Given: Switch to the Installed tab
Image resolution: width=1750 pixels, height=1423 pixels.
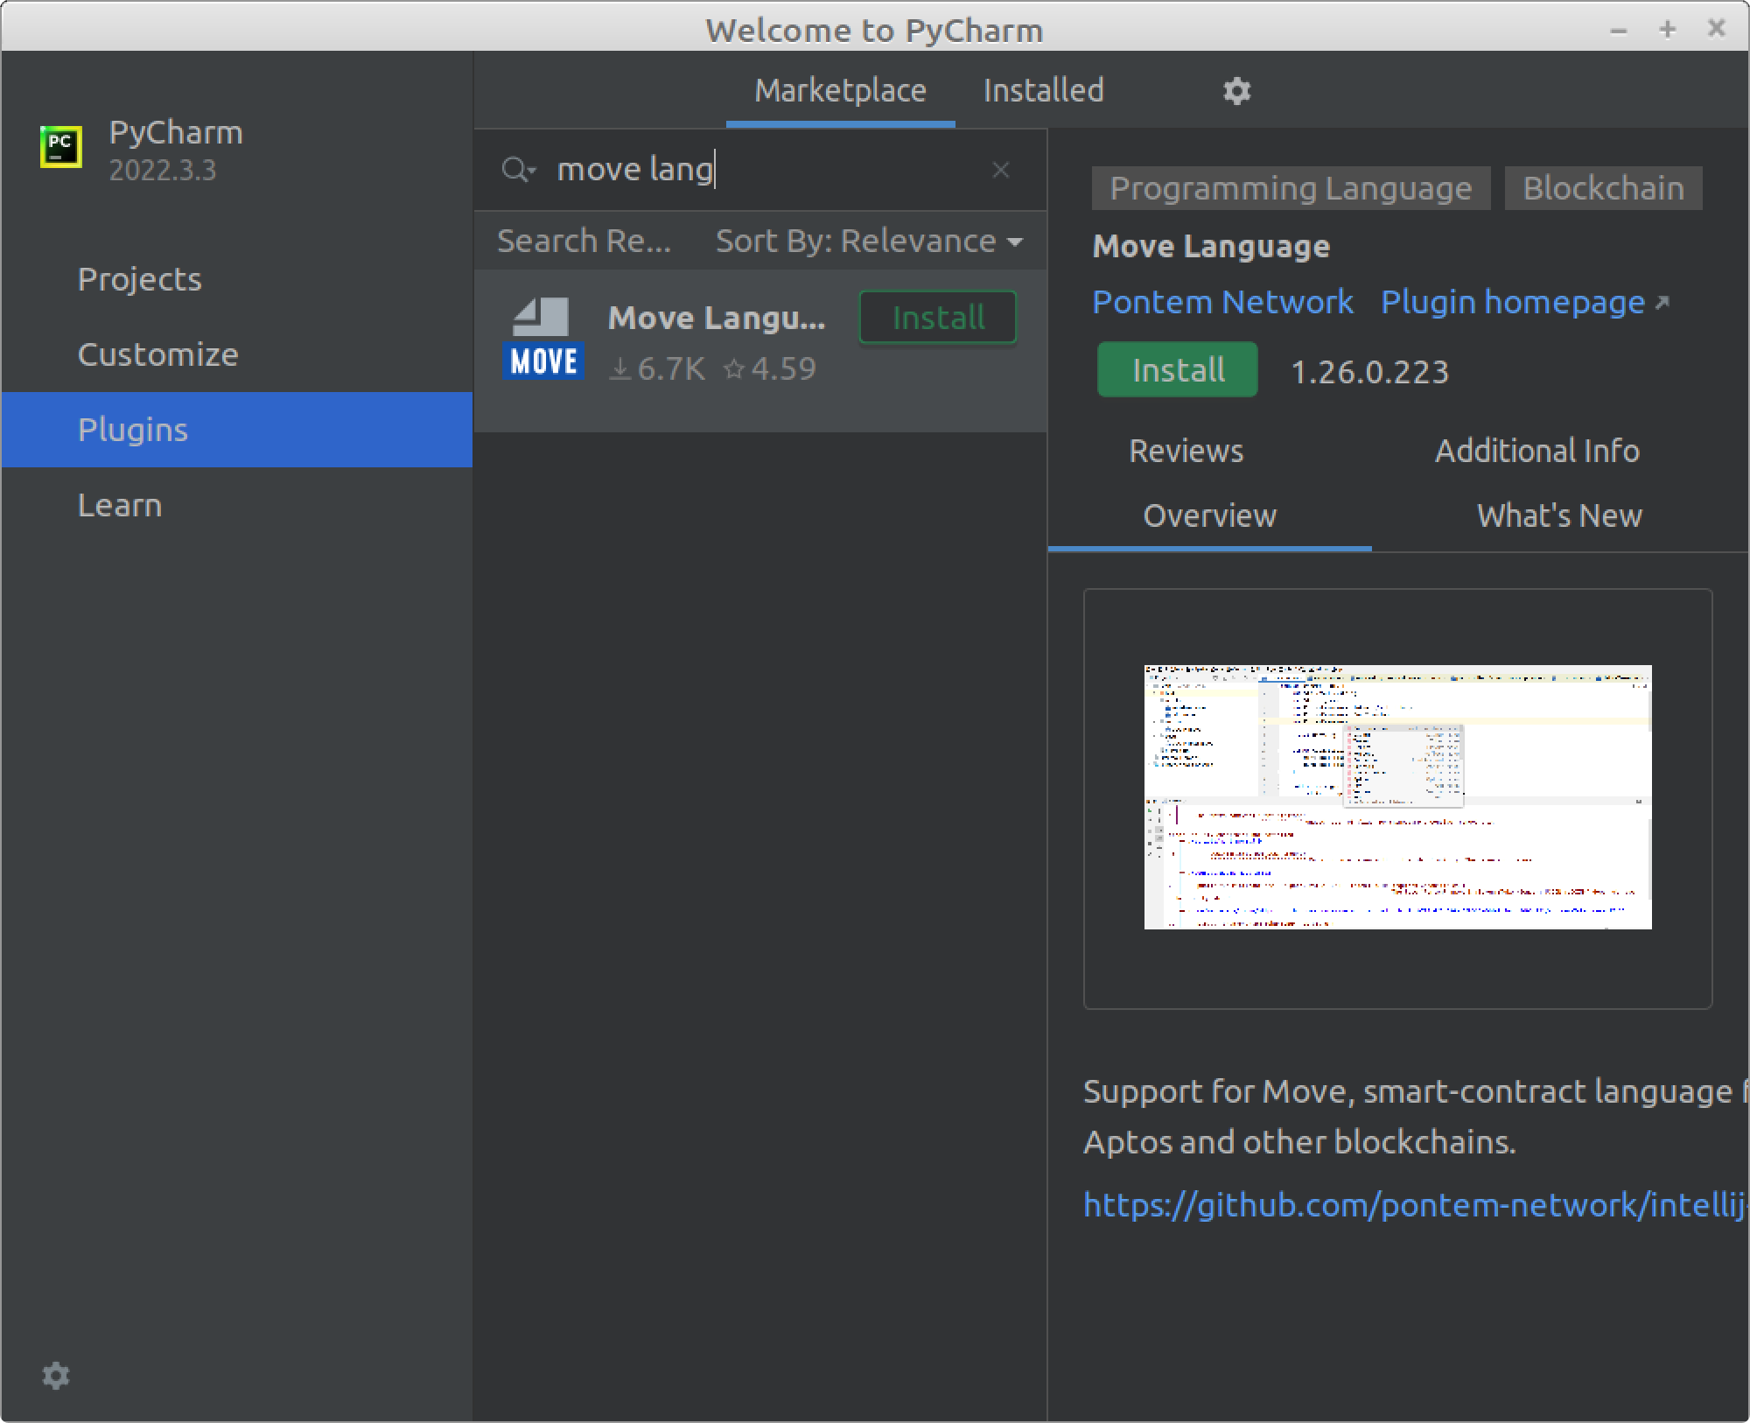Looking at the screenshot, I should 1043,90.
